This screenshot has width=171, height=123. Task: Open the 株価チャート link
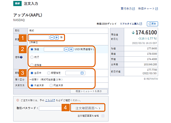pos(148,9)
